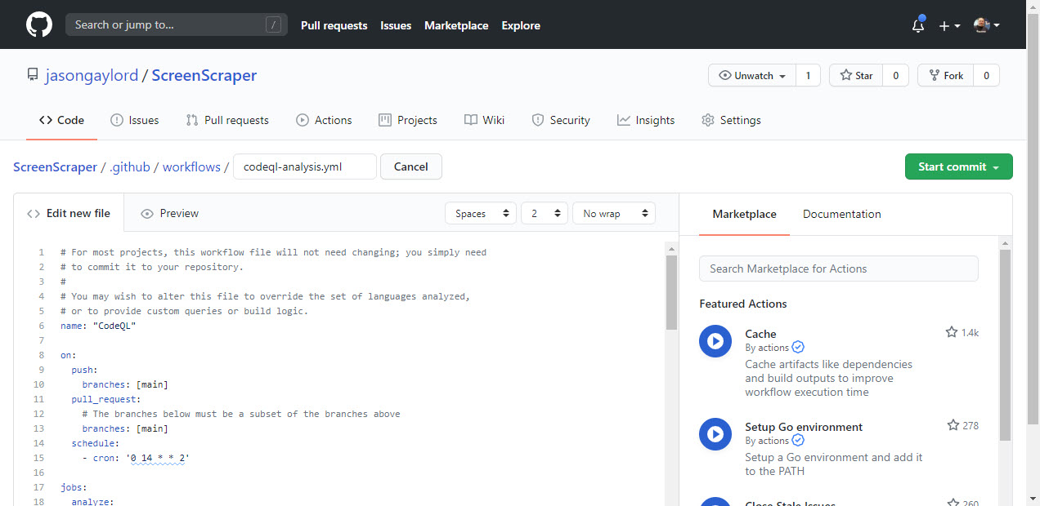
Task: Click workflows in the breadcrumb
Action: click(191, 166)
